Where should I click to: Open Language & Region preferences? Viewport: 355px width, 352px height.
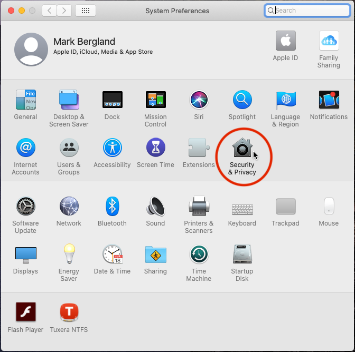click(285, 100)
